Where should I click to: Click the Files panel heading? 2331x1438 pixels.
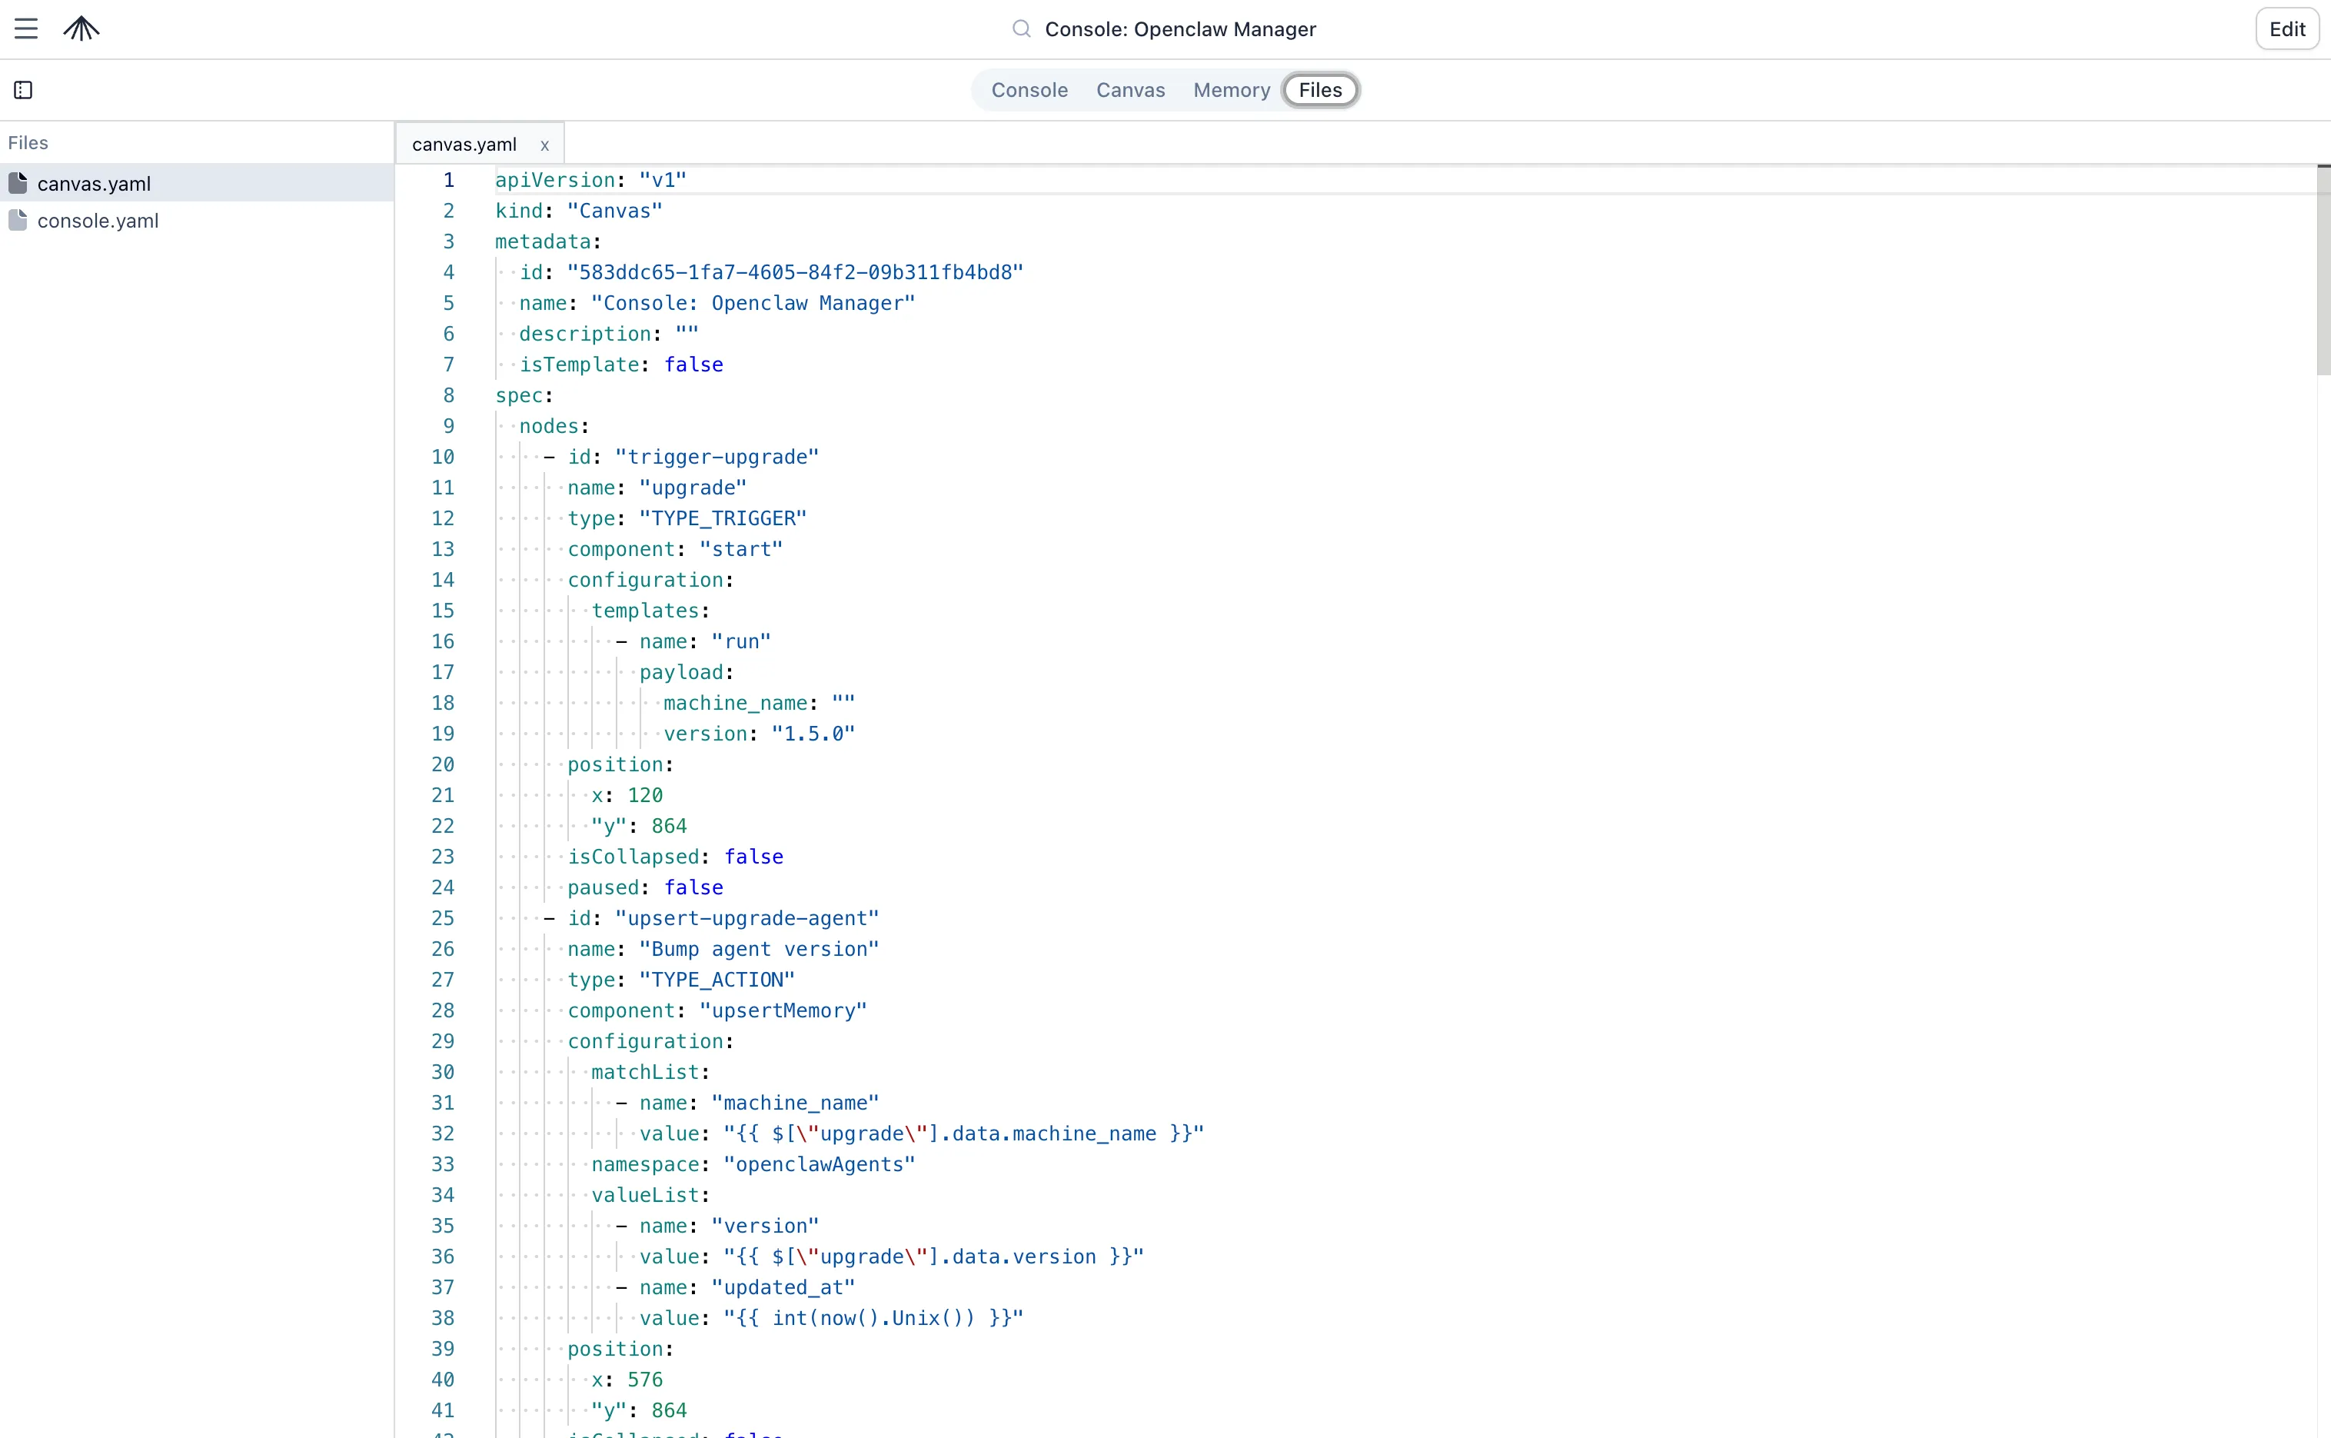point(28,143)
